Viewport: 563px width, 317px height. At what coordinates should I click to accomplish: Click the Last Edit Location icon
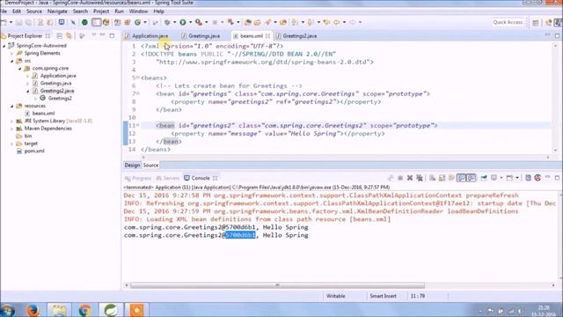tap(326, 22)
